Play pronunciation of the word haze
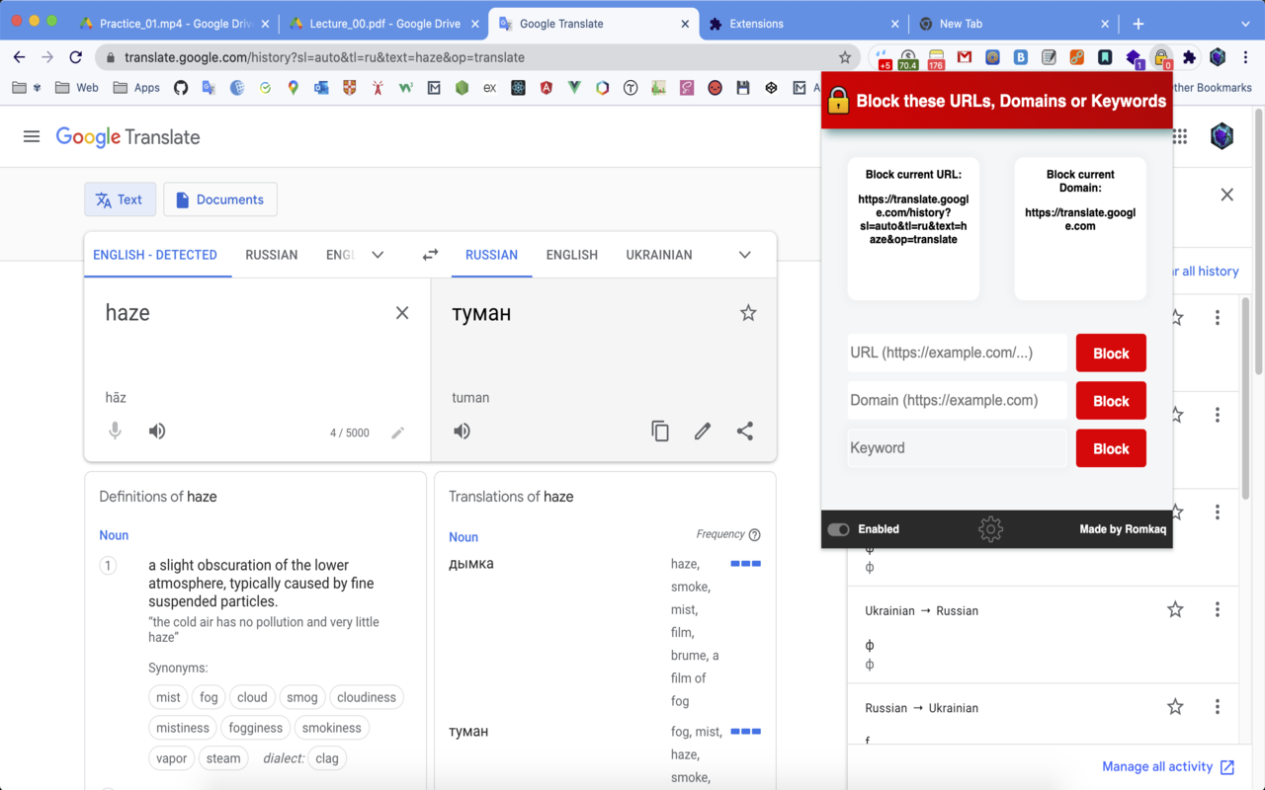This screenshot has width=1265, height=790. coord(157,431)
